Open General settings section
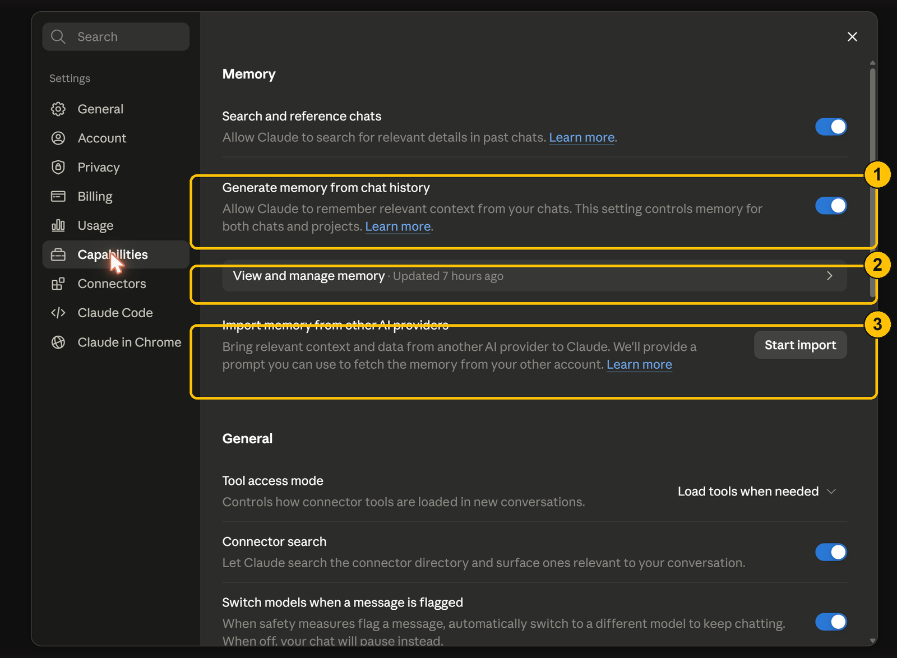Screen dimensions: 897x658 pyautogui.click(x=116, y=109)
